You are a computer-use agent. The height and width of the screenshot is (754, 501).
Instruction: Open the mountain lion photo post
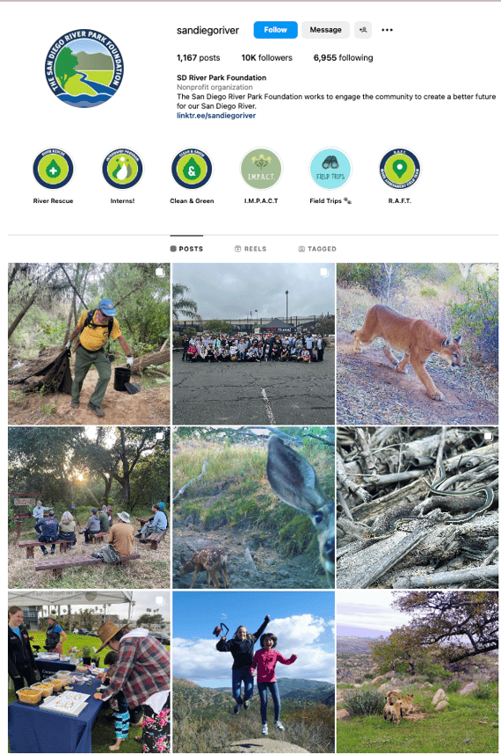[417, 344]
